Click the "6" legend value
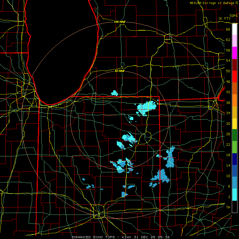This screenshot has height=239, width=239. coord(229,186)
